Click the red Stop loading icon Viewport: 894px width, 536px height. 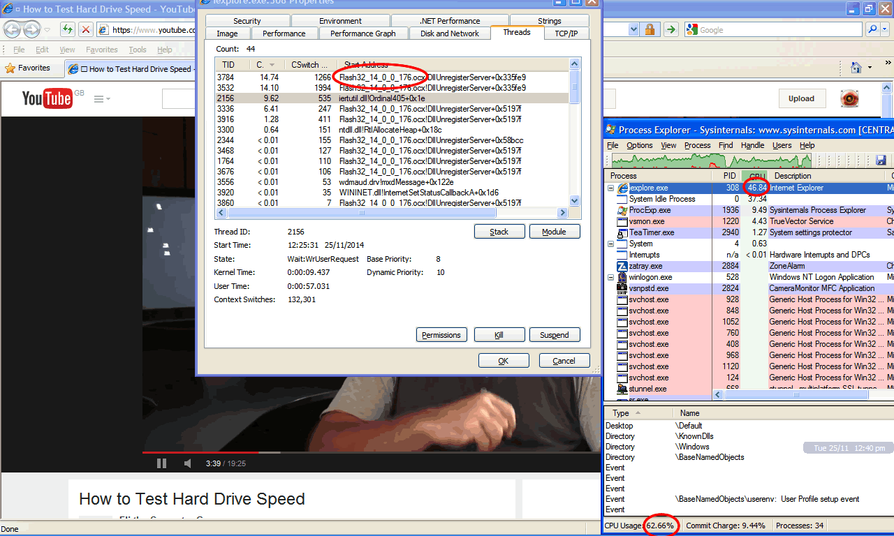[x=85, y=29]
